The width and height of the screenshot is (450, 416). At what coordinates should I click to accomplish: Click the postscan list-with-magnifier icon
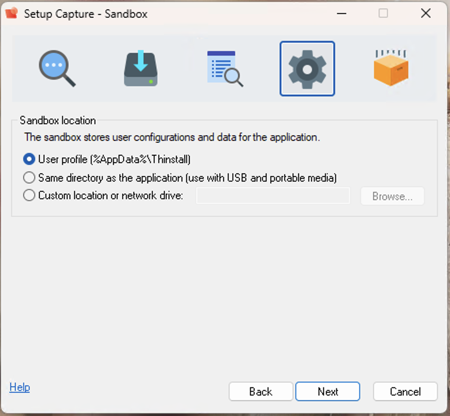(x=225, y=69)
